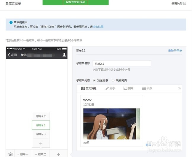Click the asdf article summary text
This screenshot has width=192, height=157.
(x=86, y=143)
